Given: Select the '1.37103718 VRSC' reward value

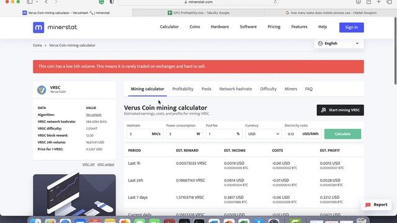Looking at the screenshot, I should 190,197.
